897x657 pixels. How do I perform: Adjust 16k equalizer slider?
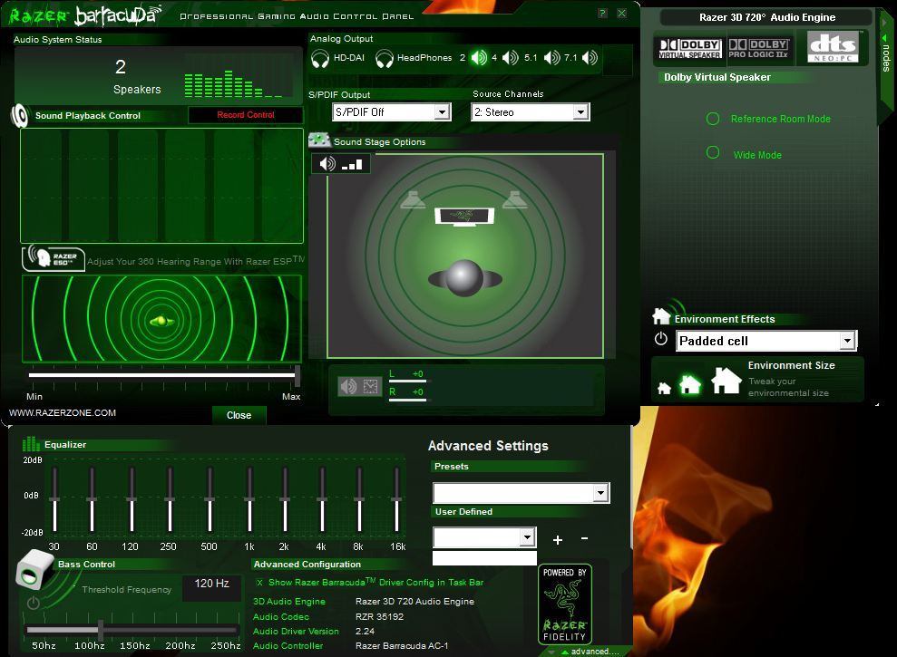click(397, 499)
